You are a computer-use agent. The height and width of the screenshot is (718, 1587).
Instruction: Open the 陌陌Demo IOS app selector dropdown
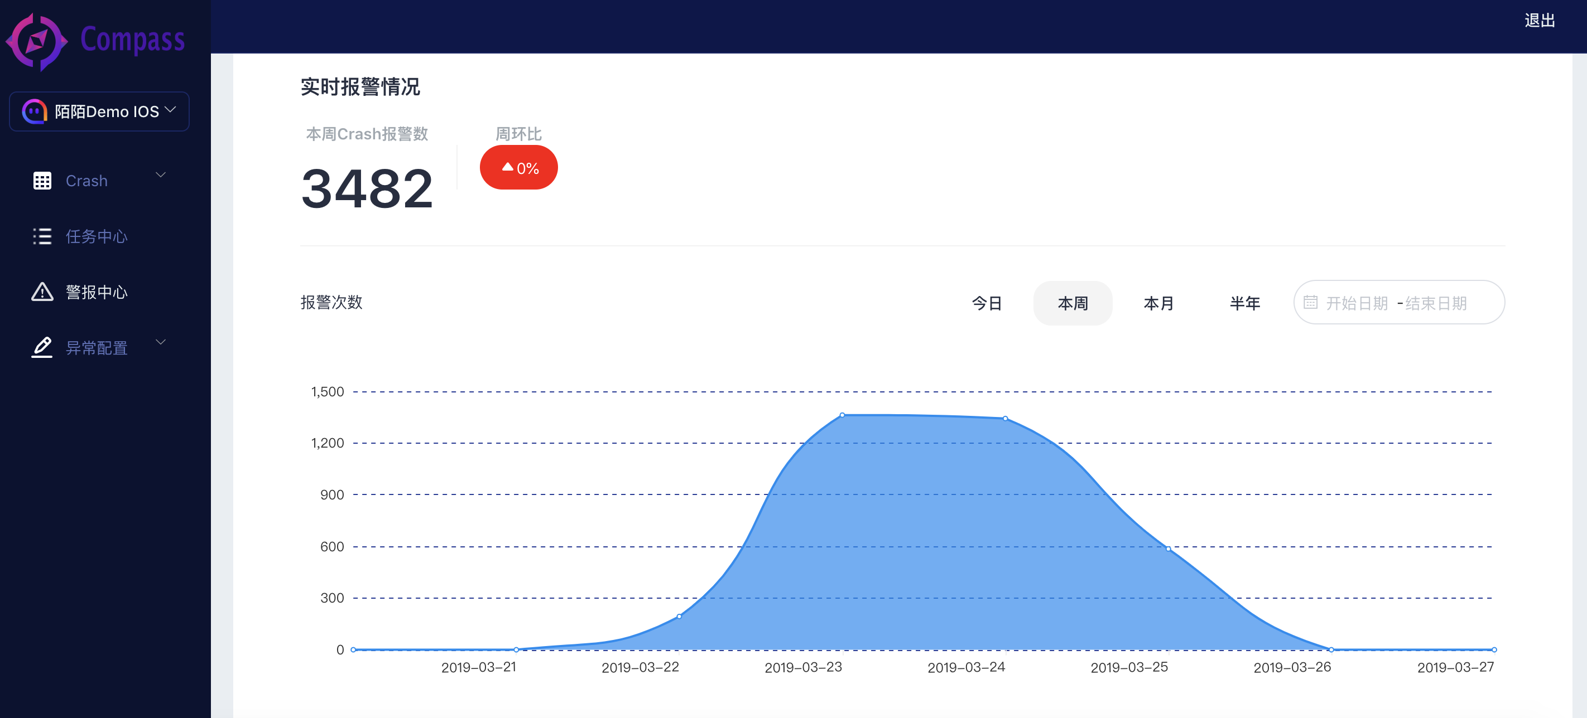pyautogui.click(x=99, y=111)
